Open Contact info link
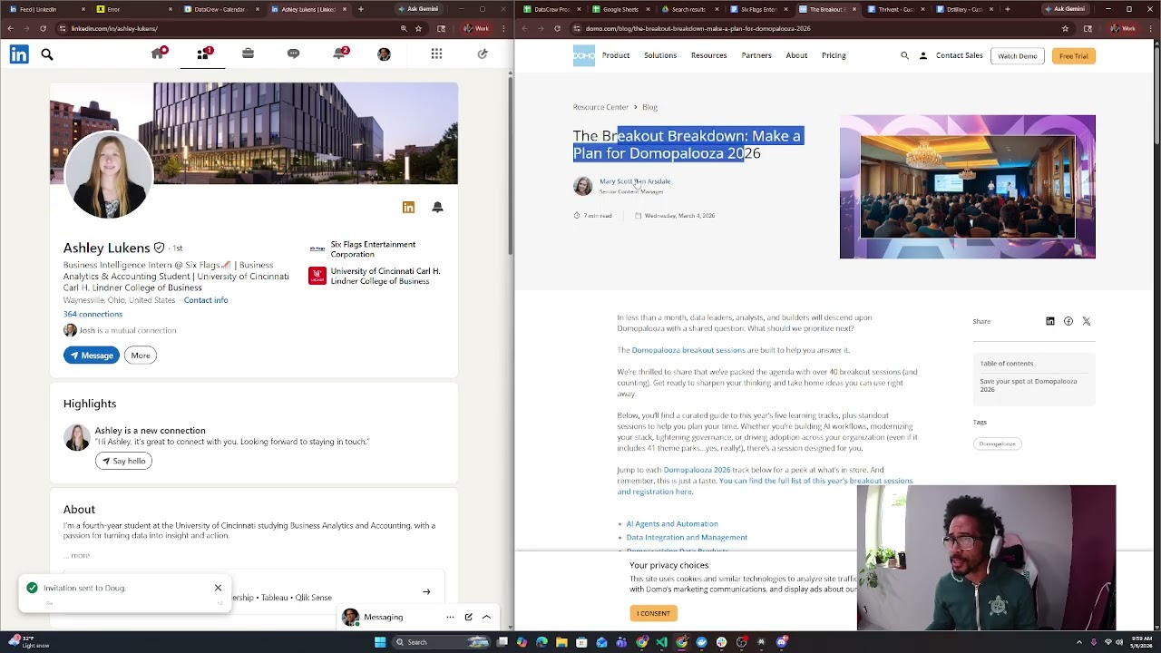Image resolution: width=1161 pixels, height=653 pixels. coord(206,300)
